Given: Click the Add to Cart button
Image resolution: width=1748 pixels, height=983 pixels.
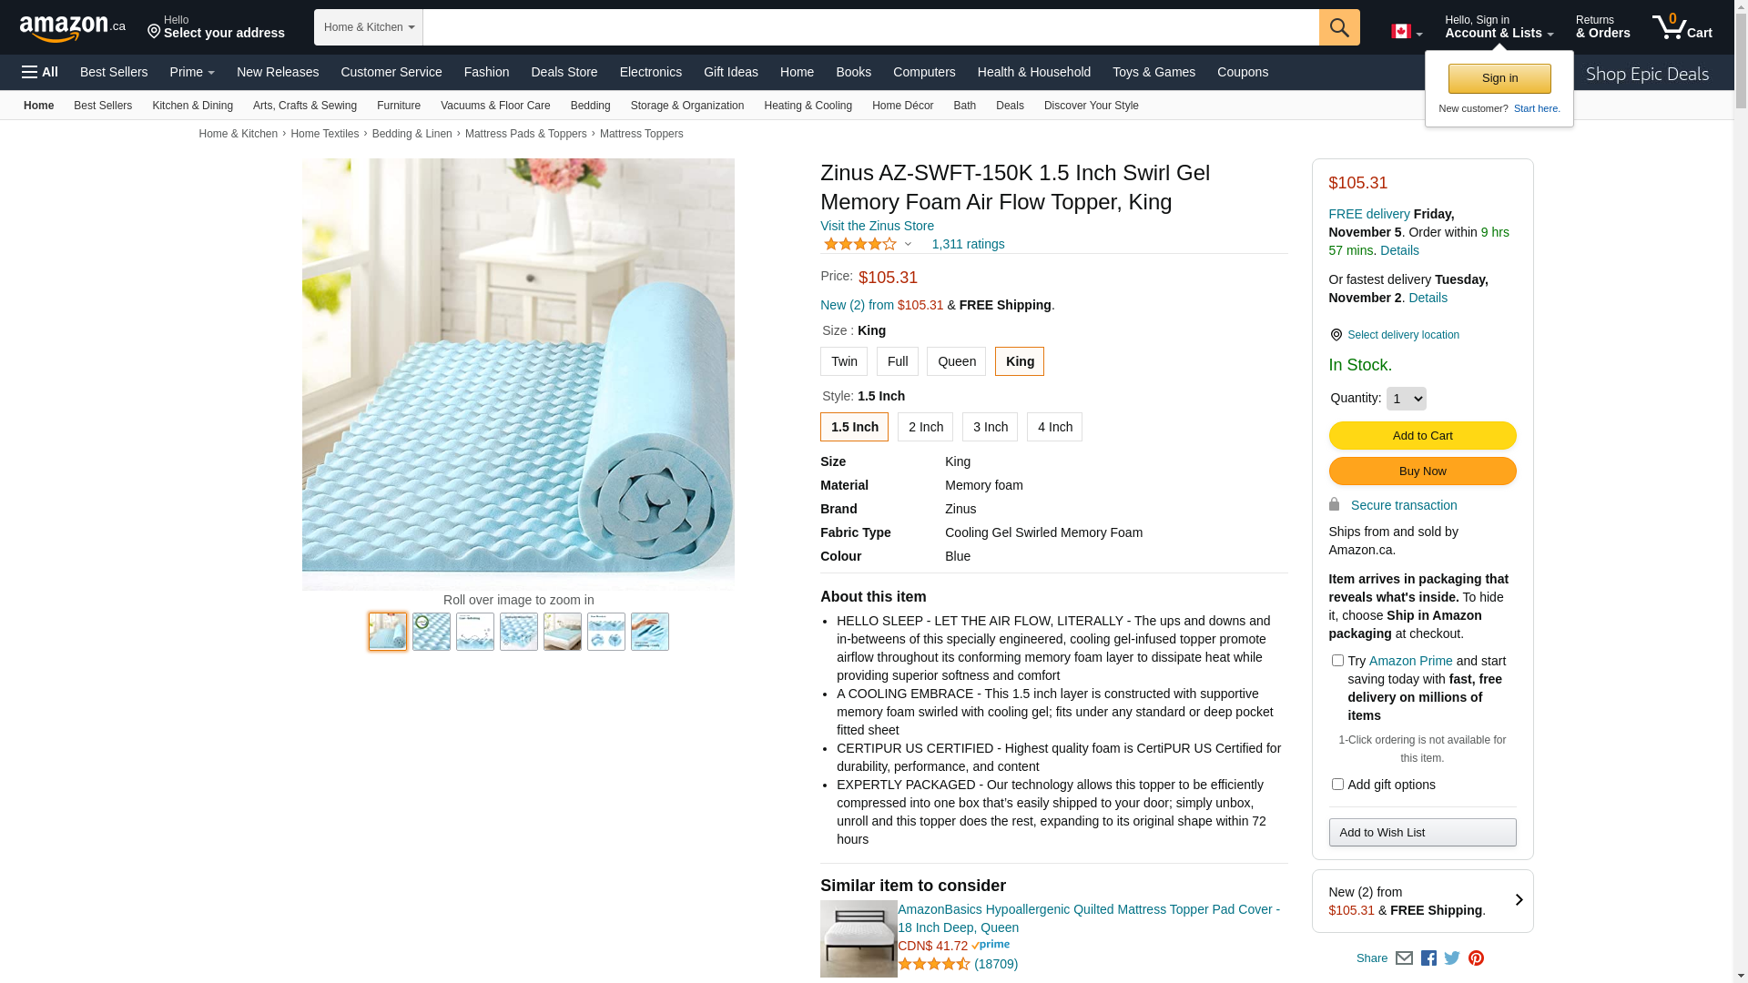Looking at the screenshot, I should [x=1422, y=435].
